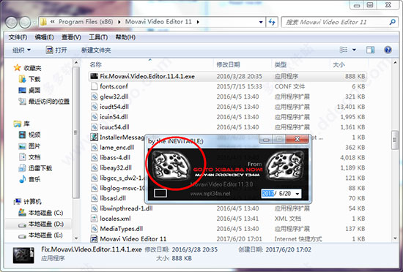
Task: Click the right skull logo in patcher
Action: click(x=285, y=165)
